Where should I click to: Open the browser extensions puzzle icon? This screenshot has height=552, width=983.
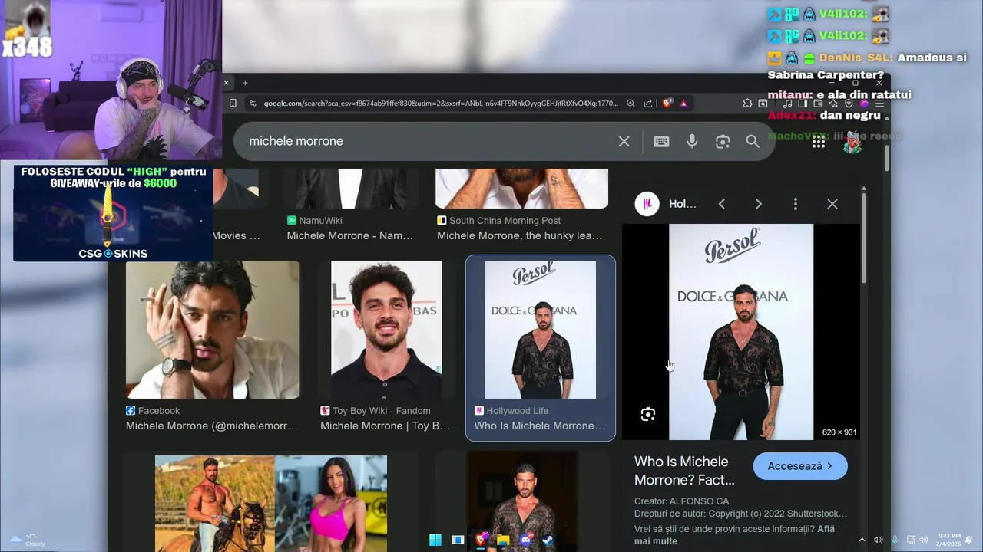[747, 103]
